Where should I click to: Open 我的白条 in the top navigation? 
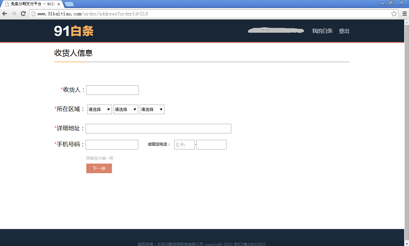[322, 31]
